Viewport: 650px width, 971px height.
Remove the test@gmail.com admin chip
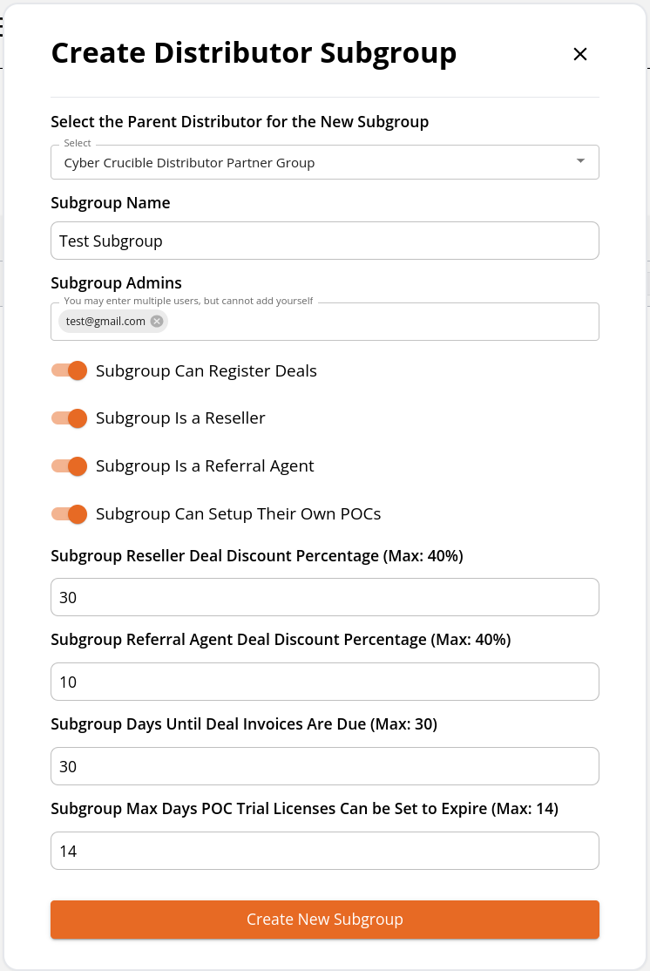pos(157,322)
